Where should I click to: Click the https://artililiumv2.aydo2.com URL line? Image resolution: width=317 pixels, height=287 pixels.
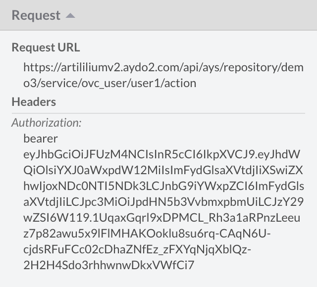coord(163,67)
